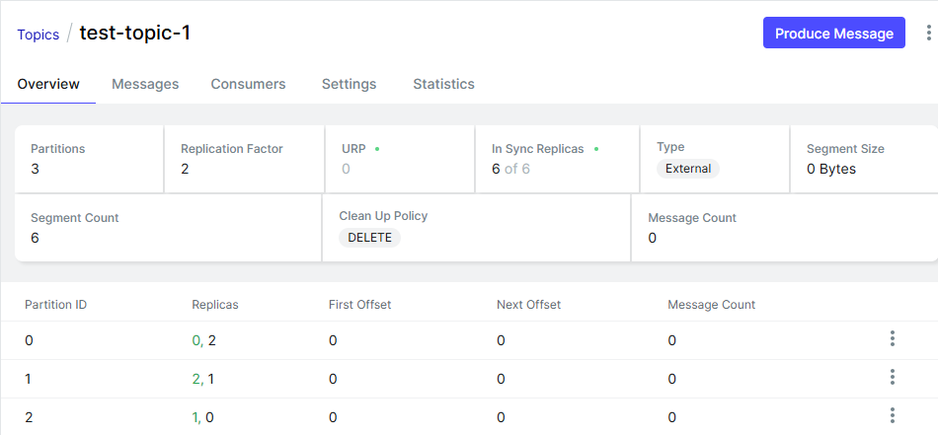Go back via the Topics breadcrumb link

pos(38,34)
